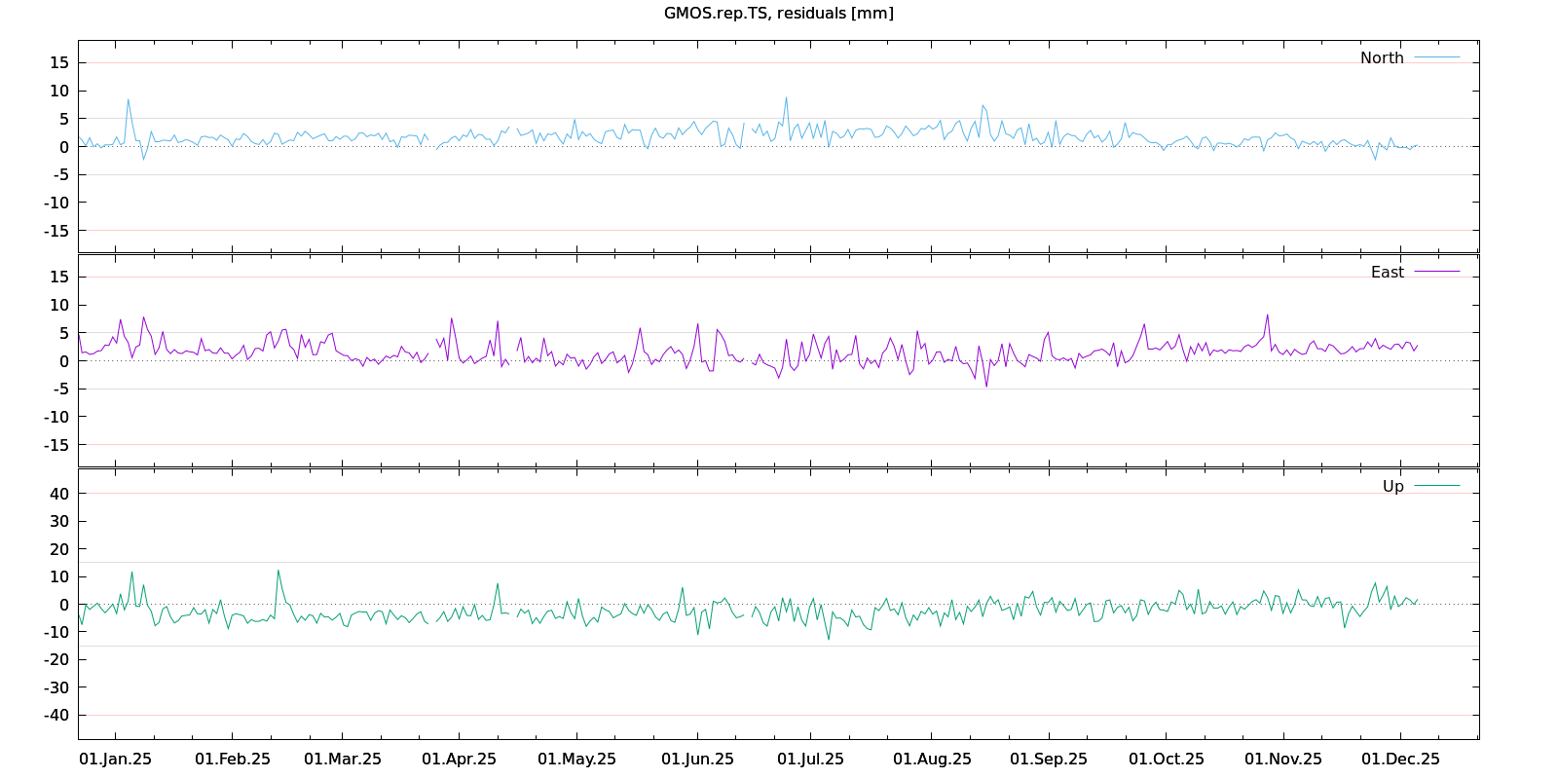Click the -40 tick label on Up axis

56,716
